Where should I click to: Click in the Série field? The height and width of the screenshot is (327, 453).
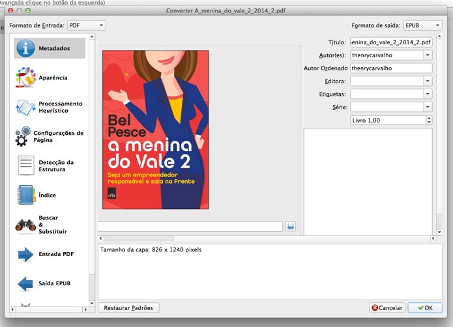(387, 107)
